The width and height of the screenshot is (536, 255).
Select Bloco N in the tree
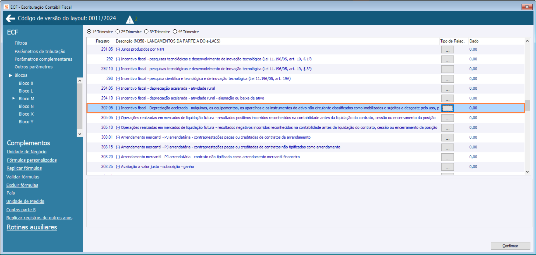[x=26, y=106]
